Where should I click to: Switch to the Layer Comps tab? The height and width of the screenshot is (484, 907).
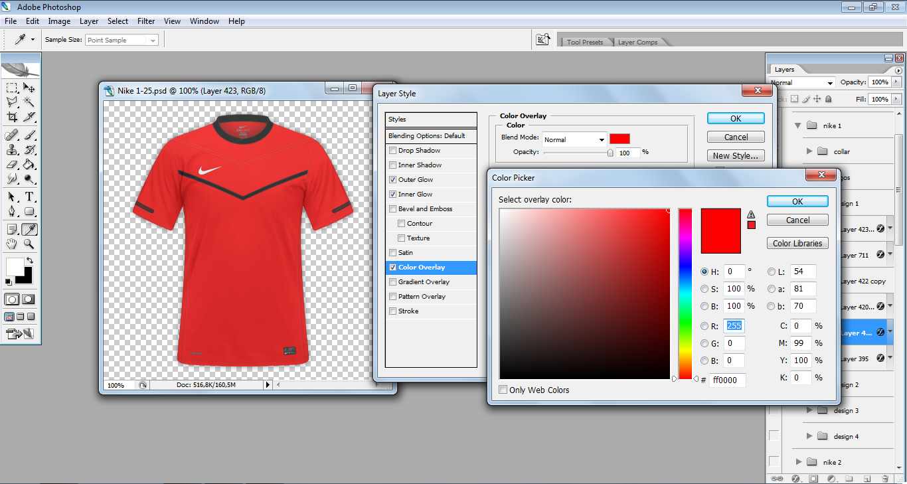[x=637, y=42]
